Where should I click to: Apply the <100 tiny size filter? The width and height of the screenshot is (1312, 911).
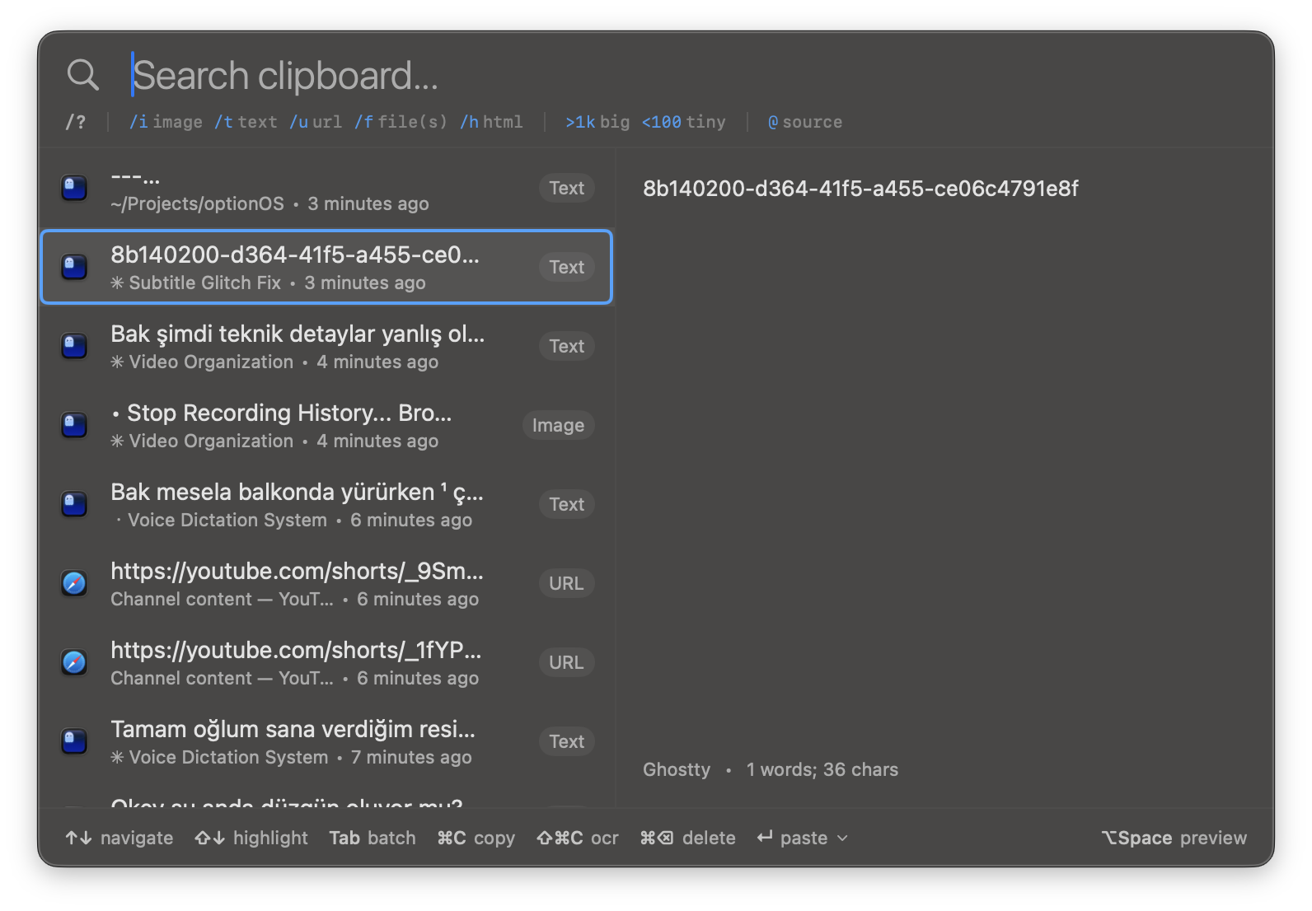(684, 122)
